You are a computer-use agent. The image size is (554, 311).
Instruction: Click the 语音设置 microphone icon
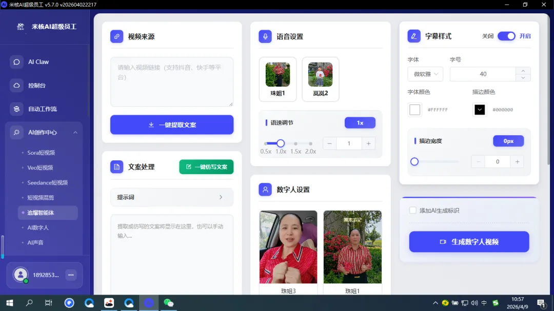point(265,36)
